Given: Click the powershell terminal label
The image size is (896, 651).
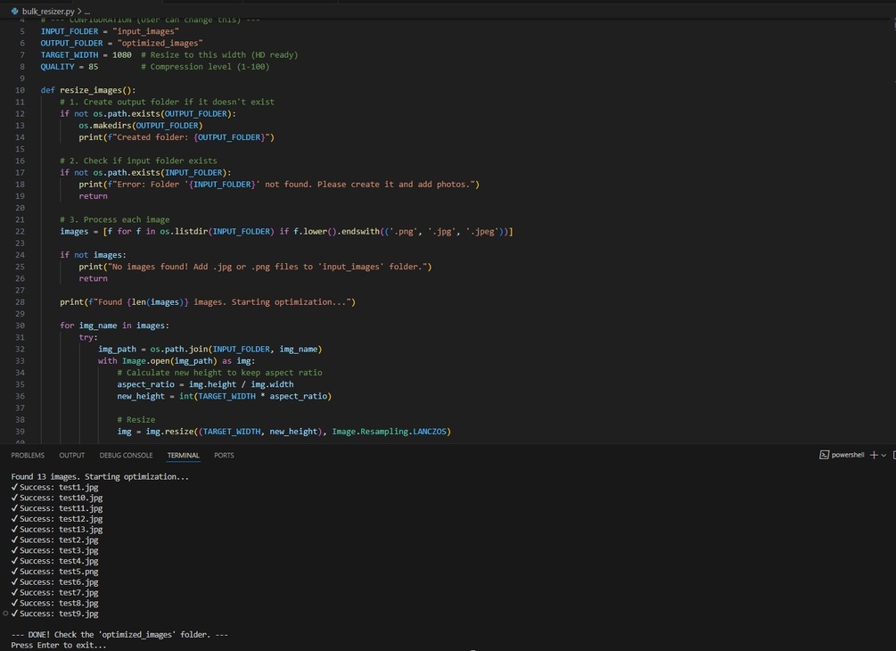Looking at the screenshot, I should (x=848, y=455).
